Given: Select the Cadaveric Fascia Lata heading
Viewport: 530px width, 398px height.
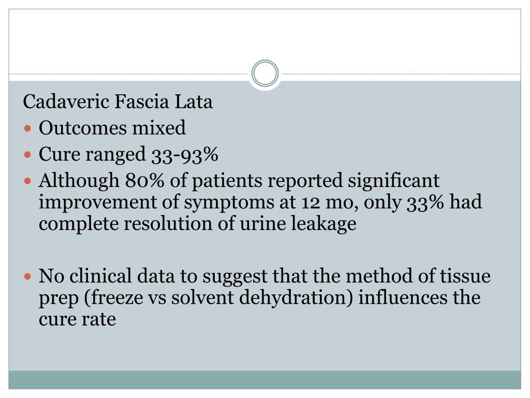Looking at the screenshot, I should tap(117, 101).
